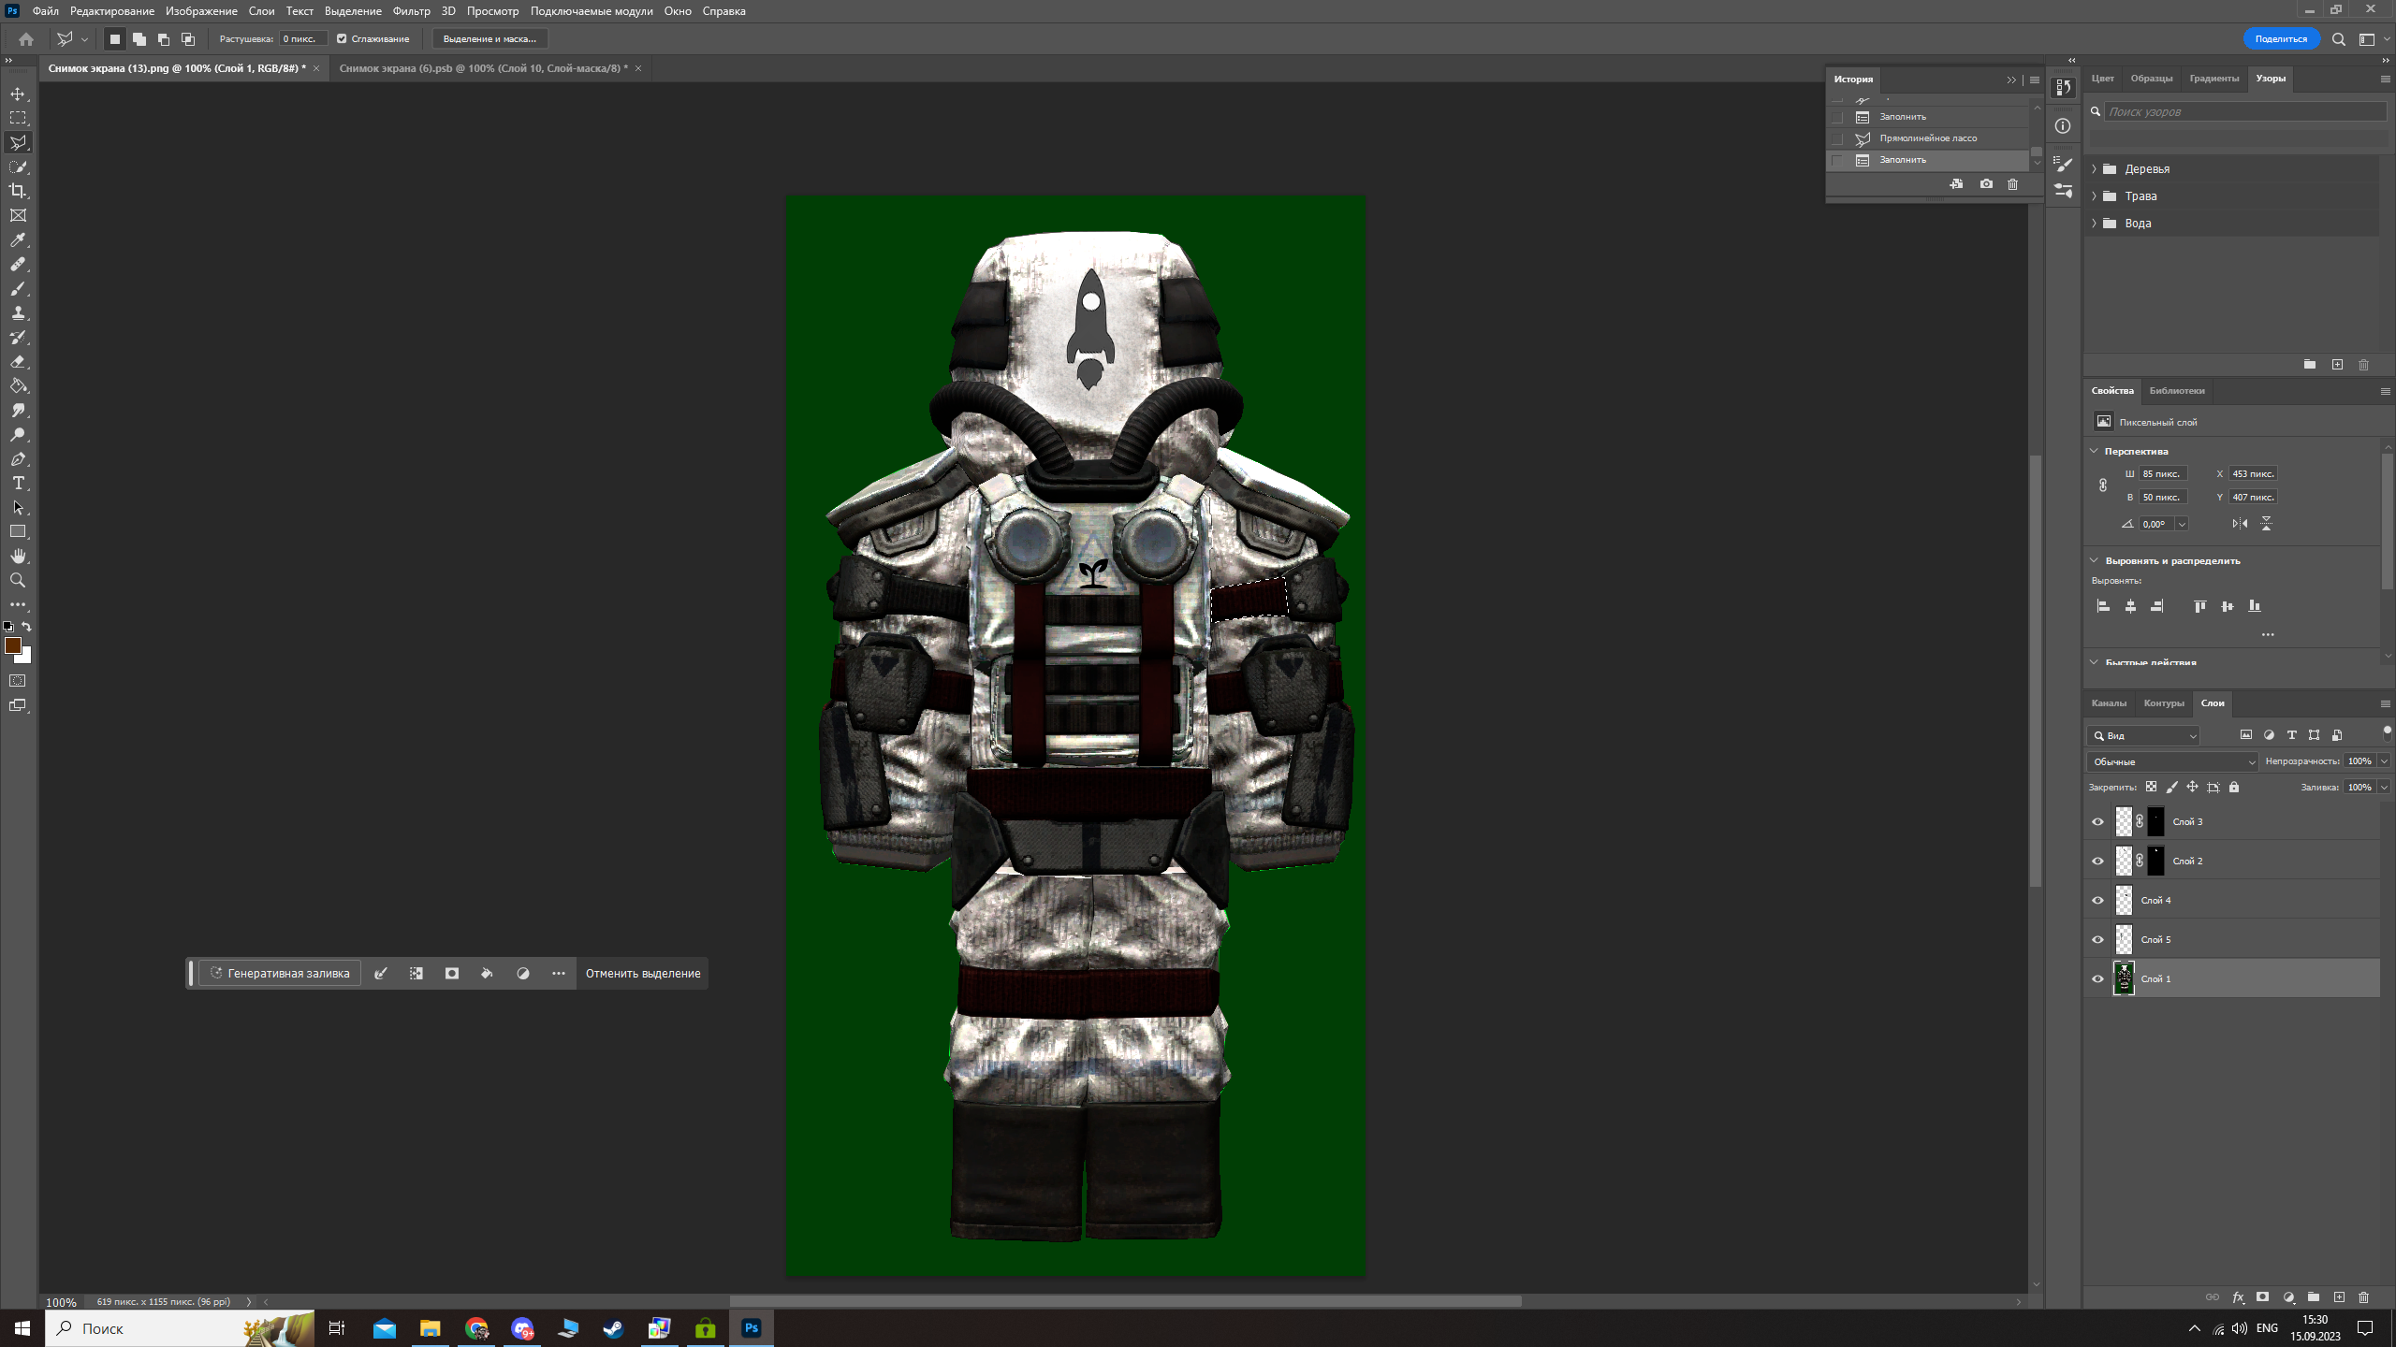This screenshot has width=2396, height=1347.
Task: Click Генеративная заливка button
Action: [280, 974]
